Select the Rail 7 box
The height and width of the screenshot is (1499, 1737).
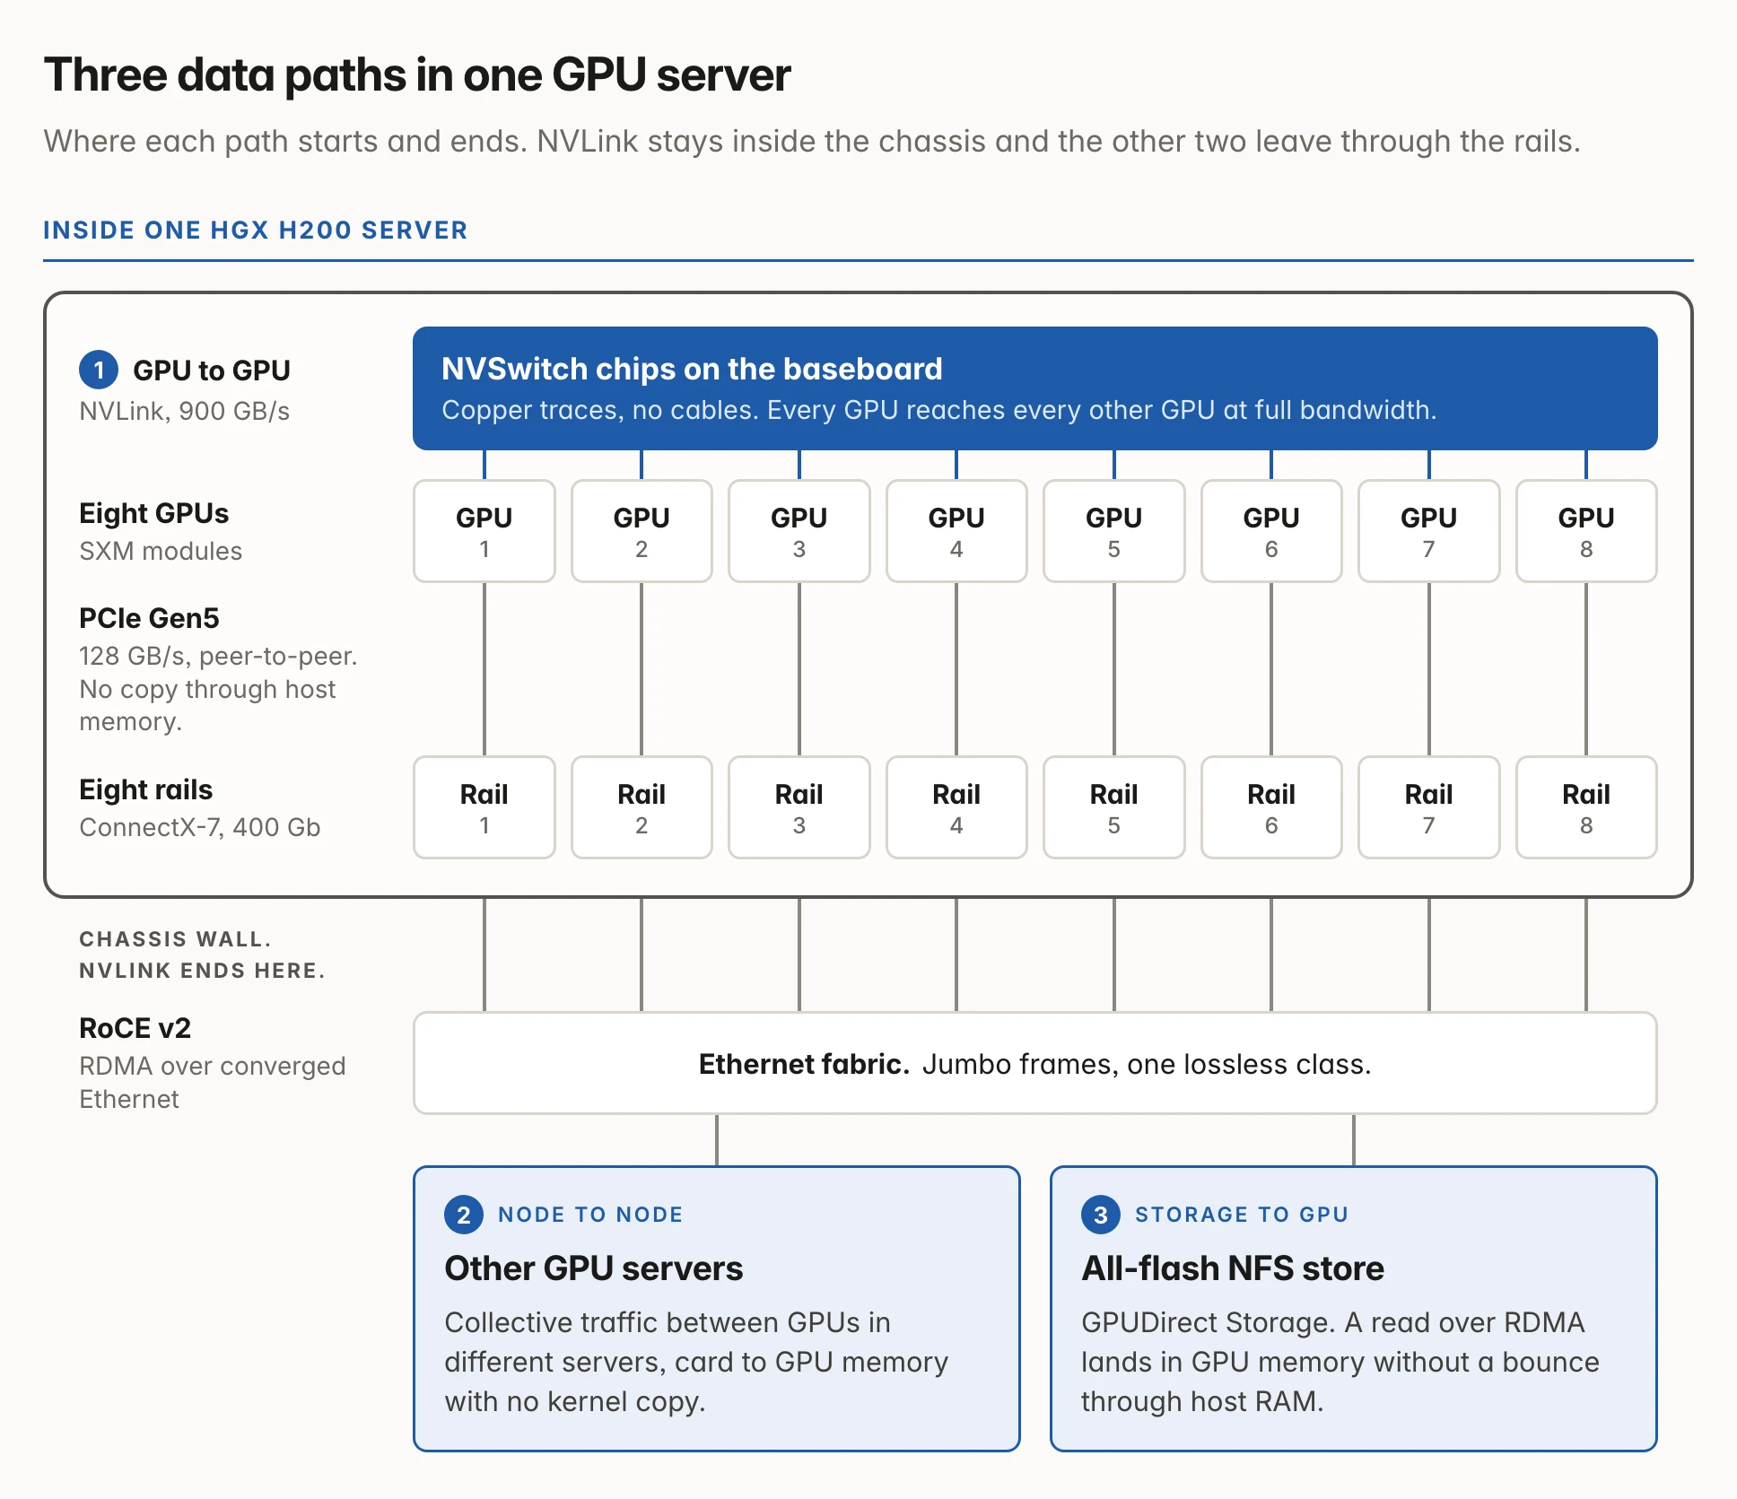click(x=1429, y=807)
